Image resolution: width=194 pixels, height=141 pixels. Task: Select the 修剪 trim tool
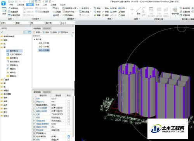(106, 12)
